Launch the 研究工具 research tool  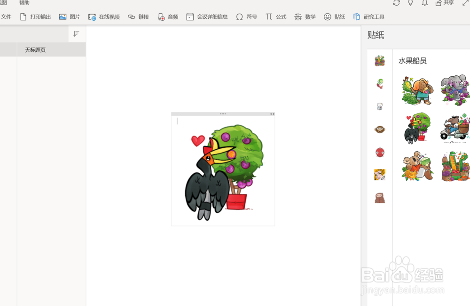pyautogui.click(x=369, y=16)
